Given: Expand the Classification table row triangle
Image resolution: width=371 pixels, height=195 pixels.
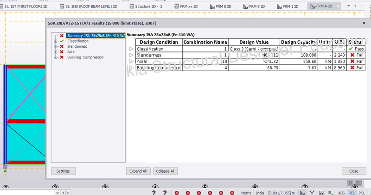Looking at the screenshot, I should [131, 49].
